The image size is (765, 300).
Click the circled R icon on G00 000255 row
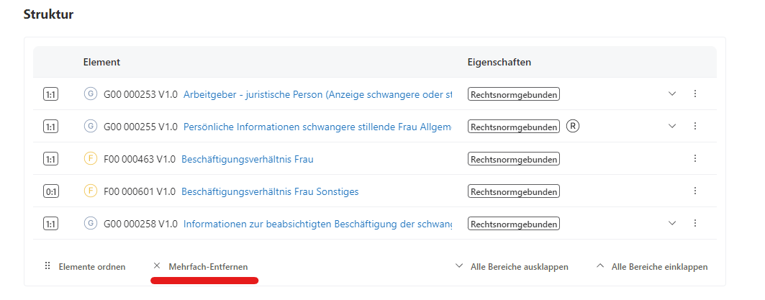click(x=573, y=127)
